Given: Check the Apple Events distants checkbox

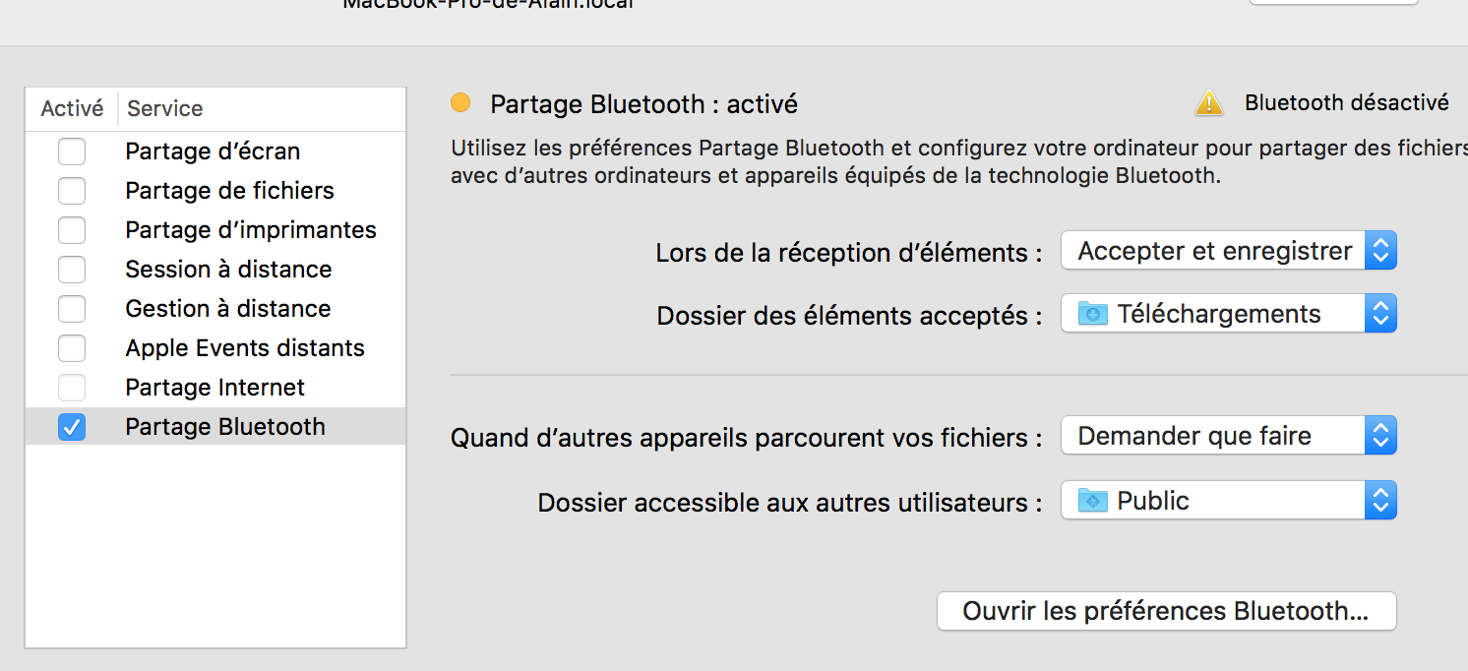Looking at the screenshot, I should tap(72, 348).
